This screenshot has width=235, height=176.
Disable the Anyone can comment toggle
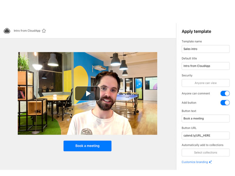225,94
